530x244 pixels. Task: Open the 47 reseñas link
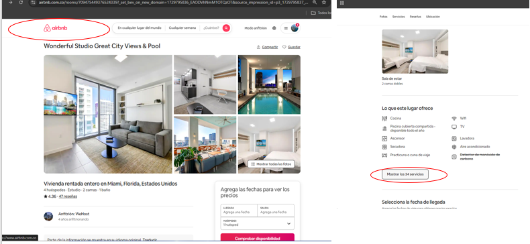pos(68,196)
